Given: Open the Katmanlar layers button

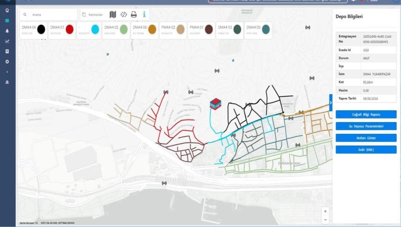Looking at the screenshot, I should click(x=92, y=15).
